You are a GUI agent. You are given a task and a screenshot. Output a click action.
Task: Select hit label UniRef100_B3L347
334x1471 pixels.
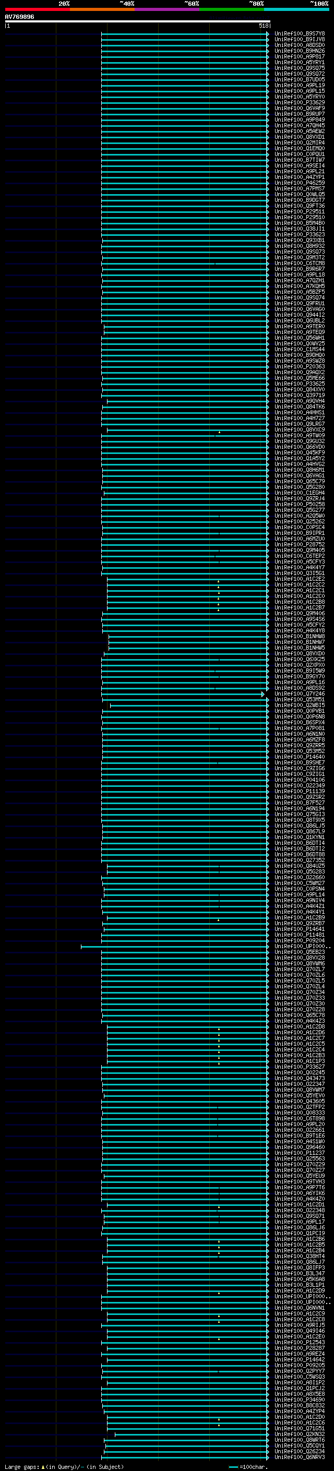[x=299, y=1273]
